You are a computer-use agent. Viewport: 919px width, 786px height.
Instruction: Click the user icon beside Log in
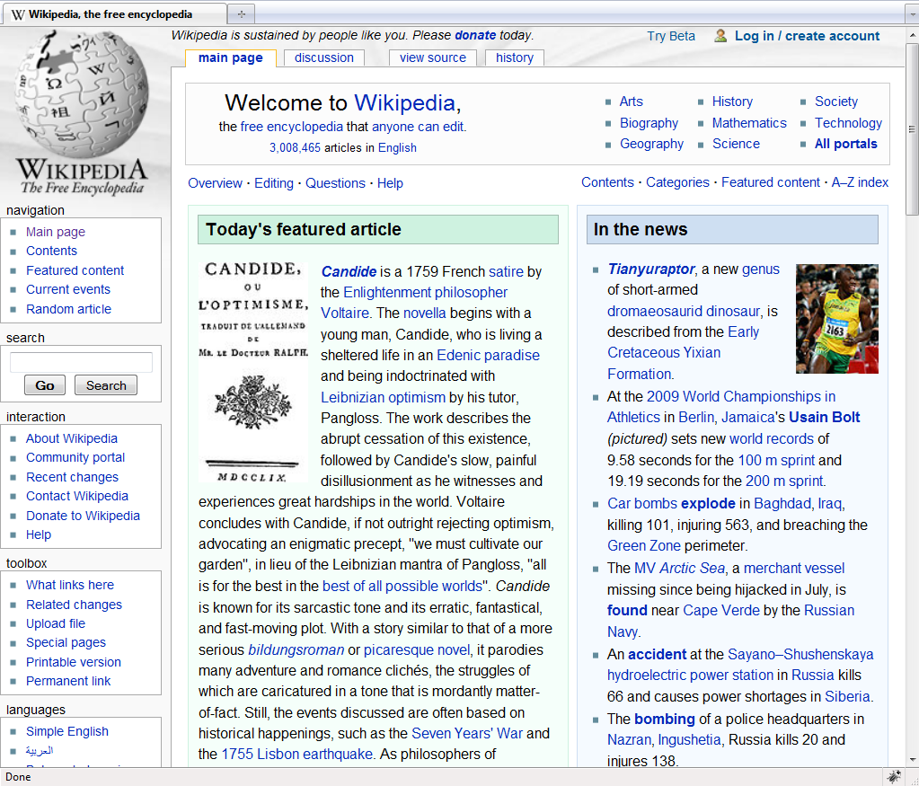click(x=720, y=36)
